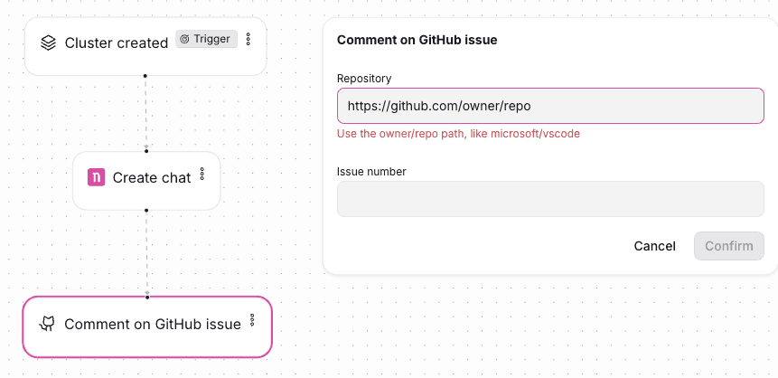Focus the empty Issue number field
This screenshot has width=778, height=378.
[550, 199]
